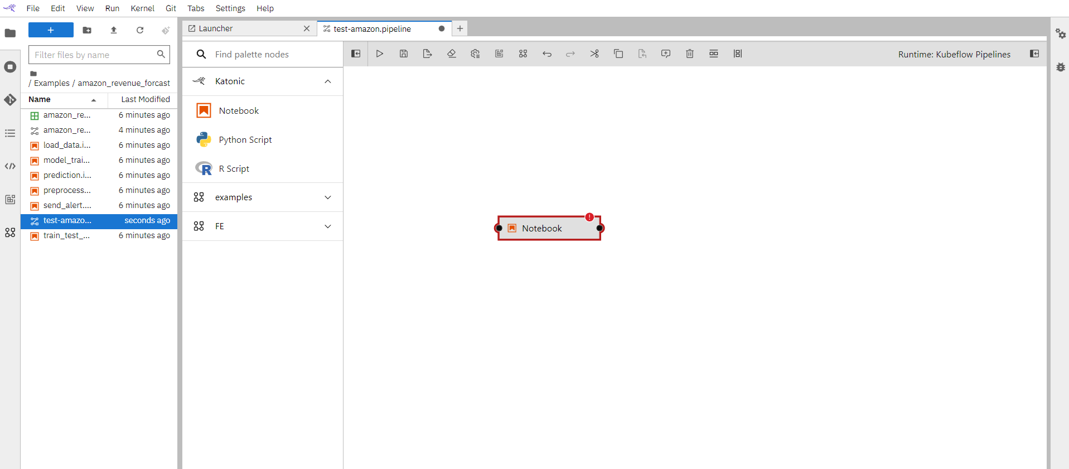Export the pipeline with the toolbar icon
This screenshot has width=1069, height=469.
click(428, 54)
